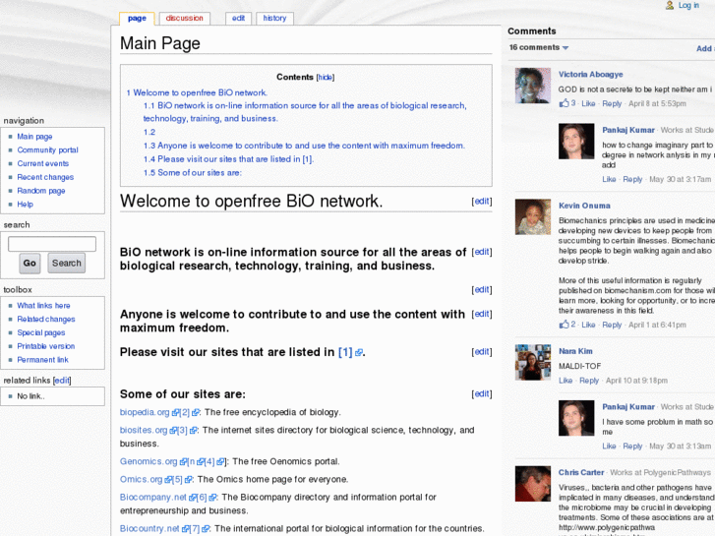Image resolution: width=715 pixels, height=536 pixels.
Task: Open Chris Carter's name link
Action: click(x=581, y=473)
